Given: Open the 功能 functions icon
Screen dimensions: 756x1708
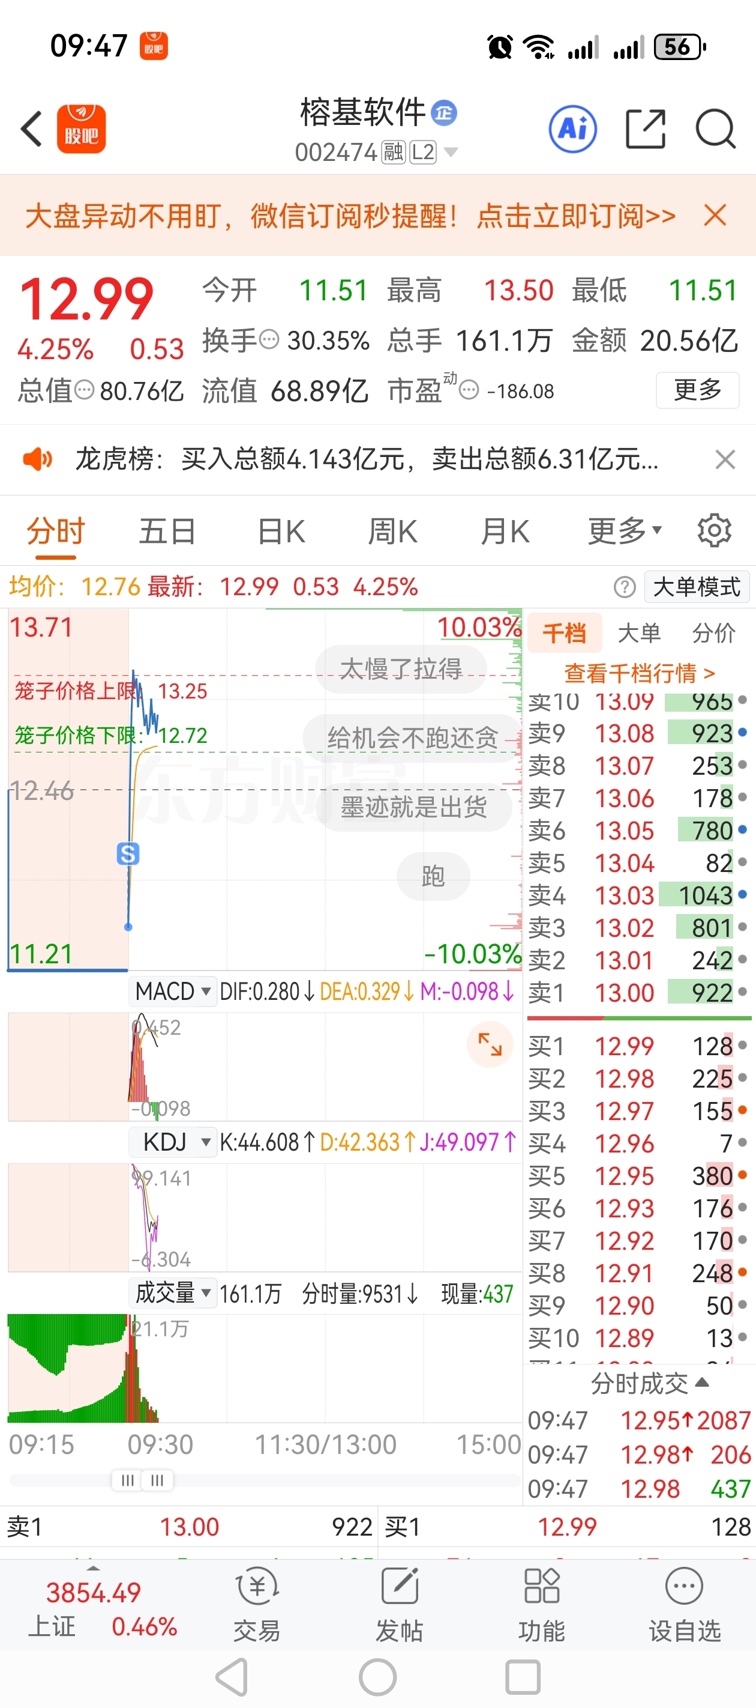Looking at the screenshot, I should coord(542,1605).
